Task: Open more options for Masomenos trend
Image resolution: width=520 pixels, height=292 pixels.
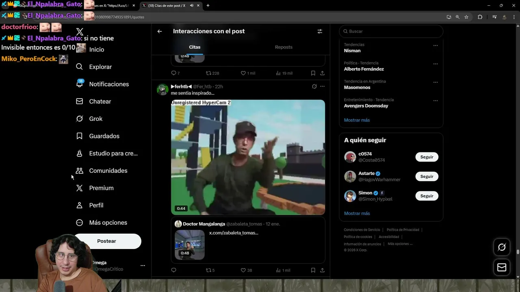Action: 435,82
